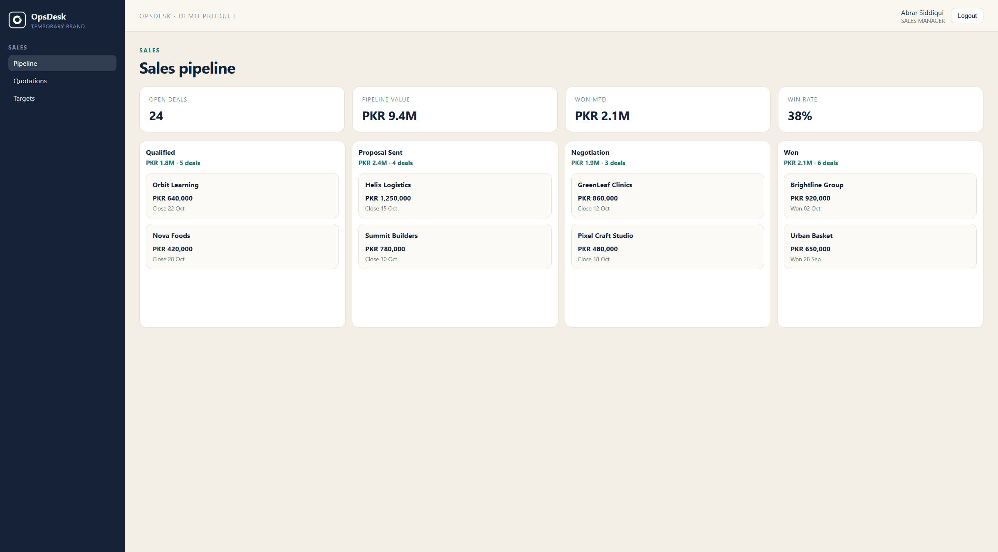
Task: Open the Summit Builders deal card
Action: coord(455,247)
